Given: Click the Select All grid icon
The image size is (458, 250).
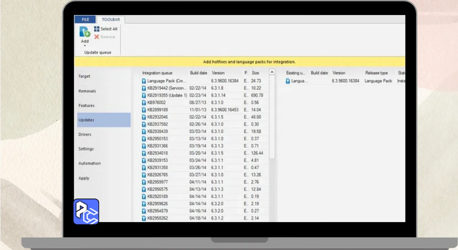Looking at the screenshot, I should point(97,29).
